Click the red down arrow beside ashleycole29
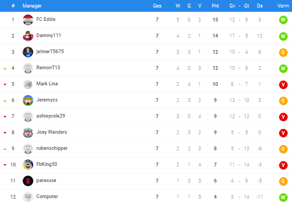 pyautogui.click(x=5, y=116)
